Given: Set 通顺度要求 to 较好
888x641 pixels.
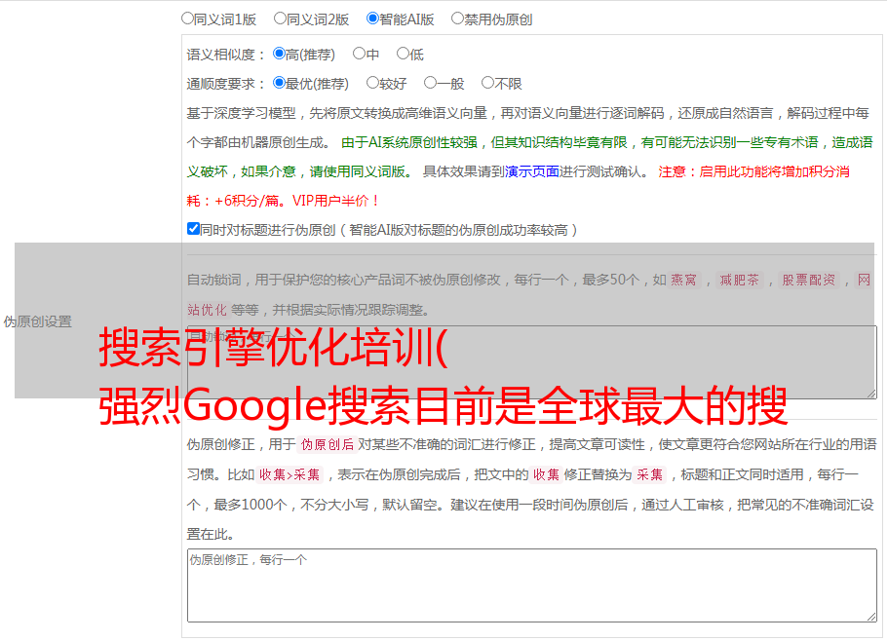Looking at the screenshot, I should click(x=372, y=83).
